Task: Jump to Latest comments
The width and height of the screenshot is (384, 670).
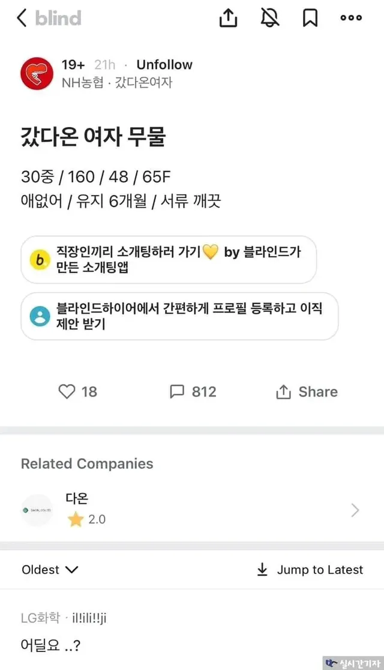Action: point(310,570)
